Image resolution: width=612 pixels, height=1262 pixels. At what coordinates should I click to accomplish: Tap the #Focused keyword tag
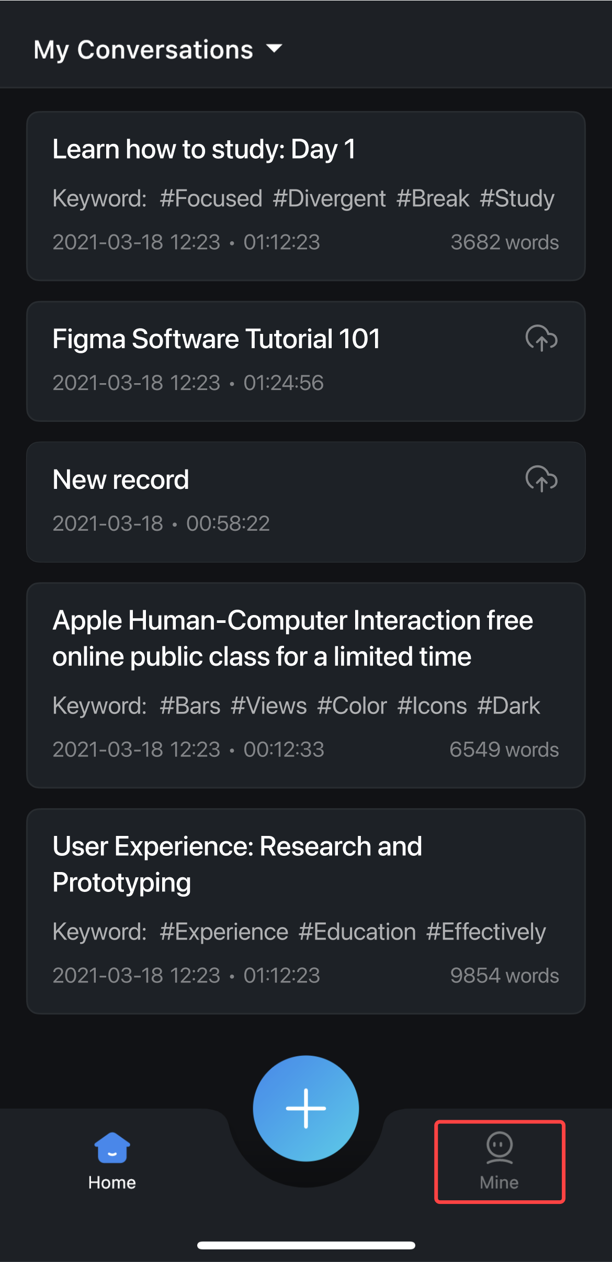pyautogui.click(x=211, y=198)
